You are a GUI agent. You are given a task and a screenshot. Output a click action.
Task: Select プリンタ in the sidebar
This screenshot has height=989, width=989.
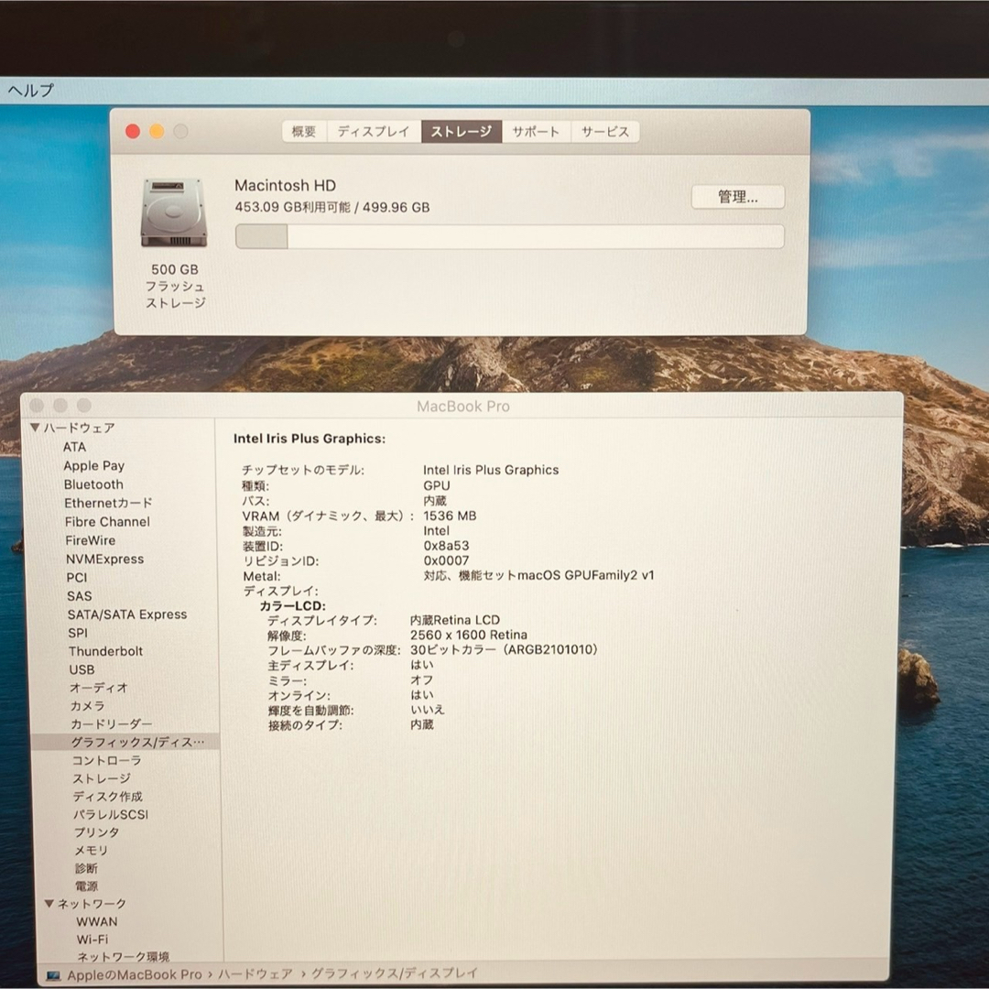click(96, 832)
